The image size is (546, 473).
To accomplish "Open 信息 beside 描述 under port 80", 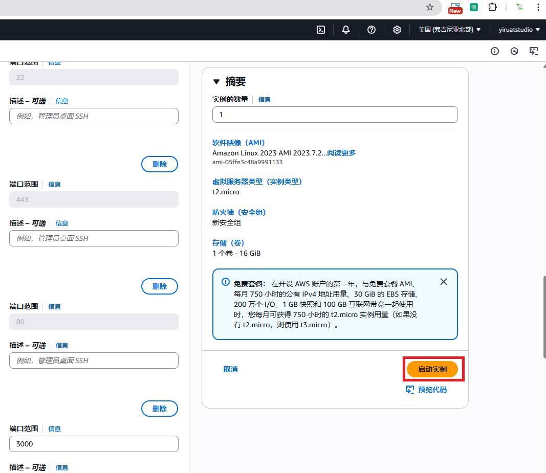I will click(61, 345).
